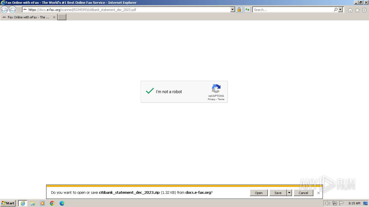Toggle the I'm not a robot checkbox
Viewport: 369px width, 207px height.
150,91
